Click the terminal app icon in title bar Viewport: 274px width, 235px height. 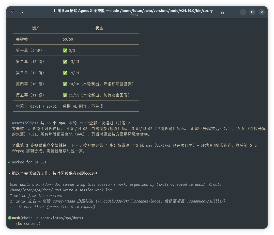pos(12,12)
